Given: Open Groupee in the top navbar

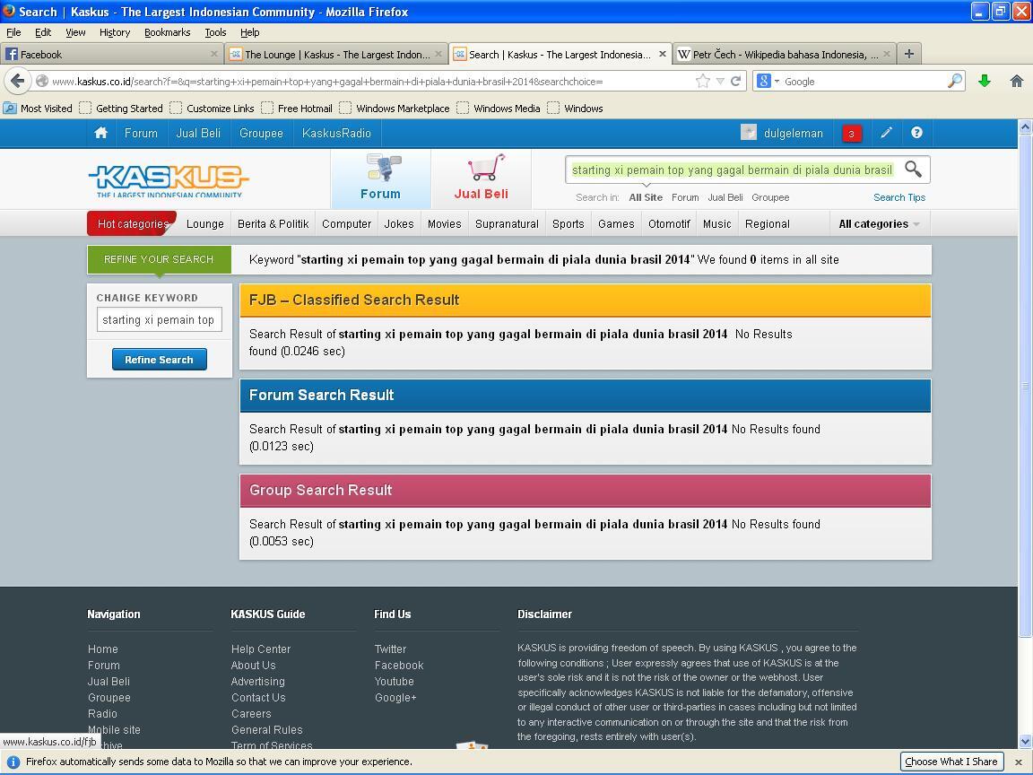Looking at the screenshot, I should (261, 133).
